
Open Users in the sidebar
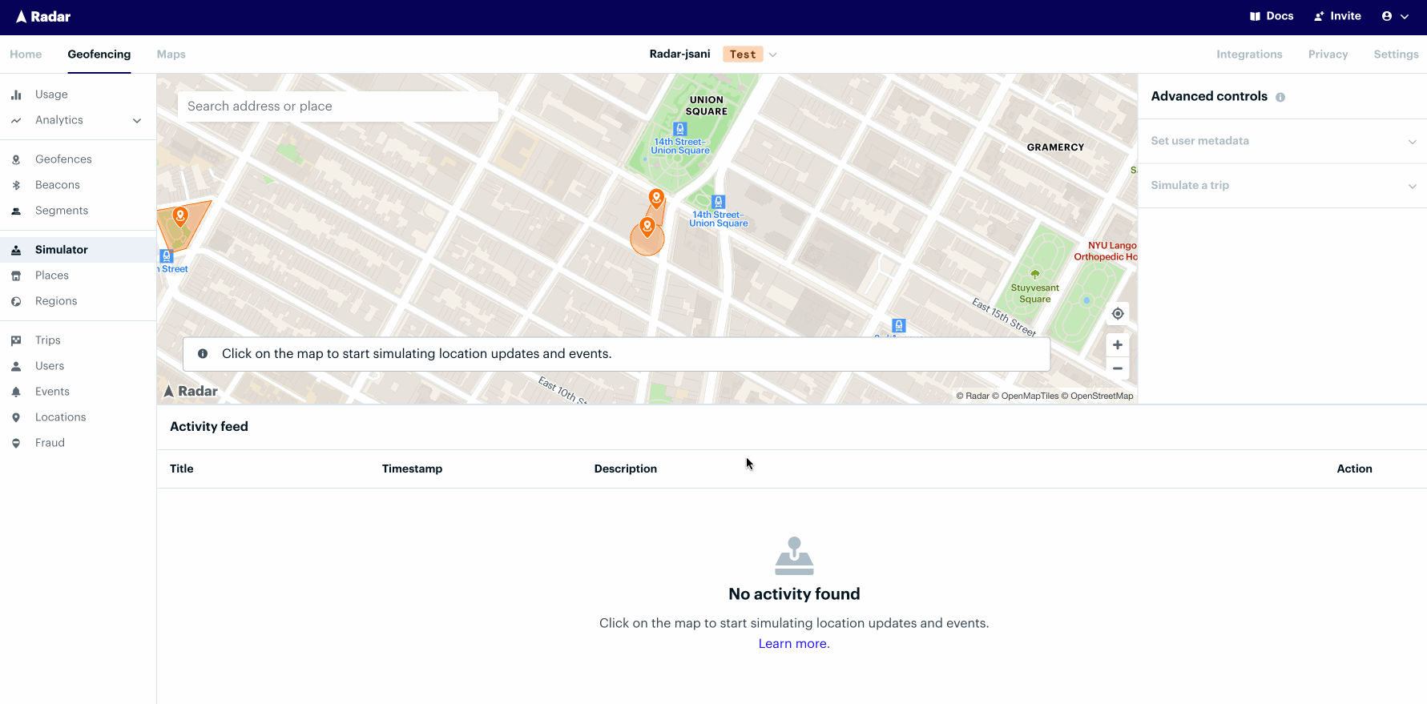pos(50,366)
